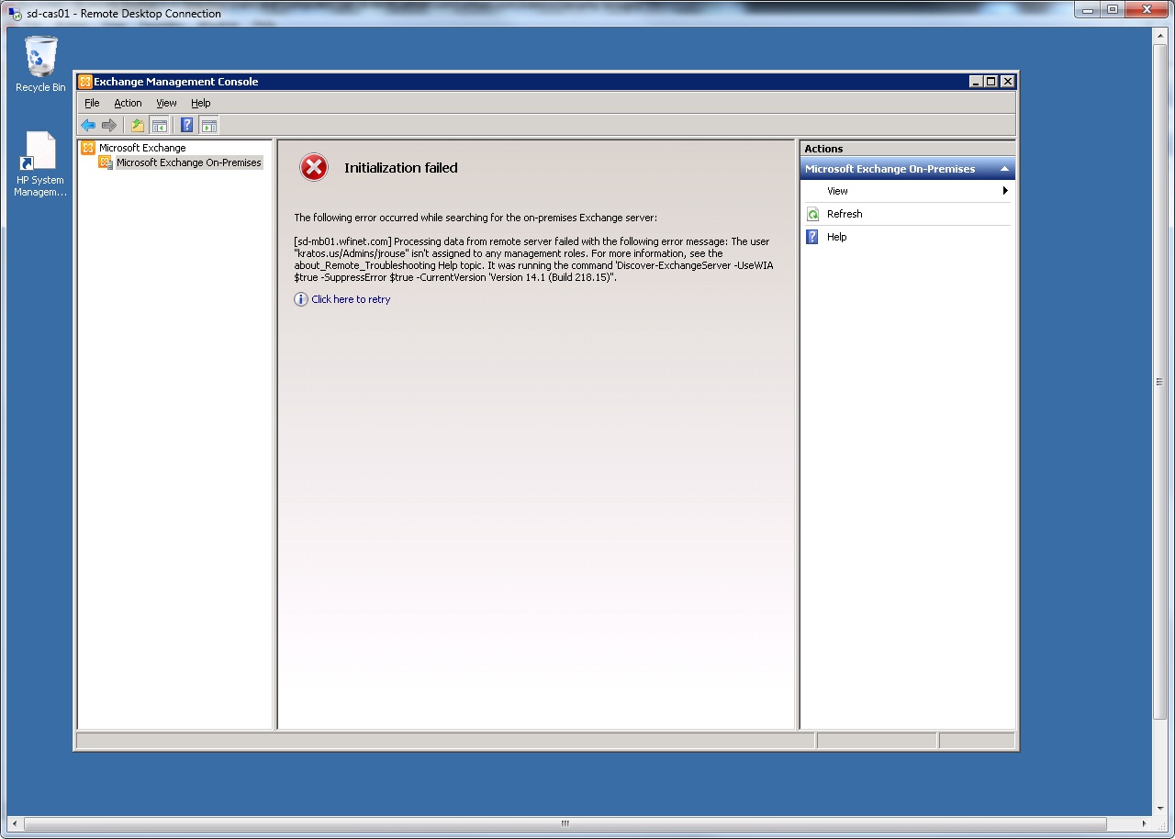
Task: Click the Remote Desktop Connection title icon
Action: click(15, 14)
